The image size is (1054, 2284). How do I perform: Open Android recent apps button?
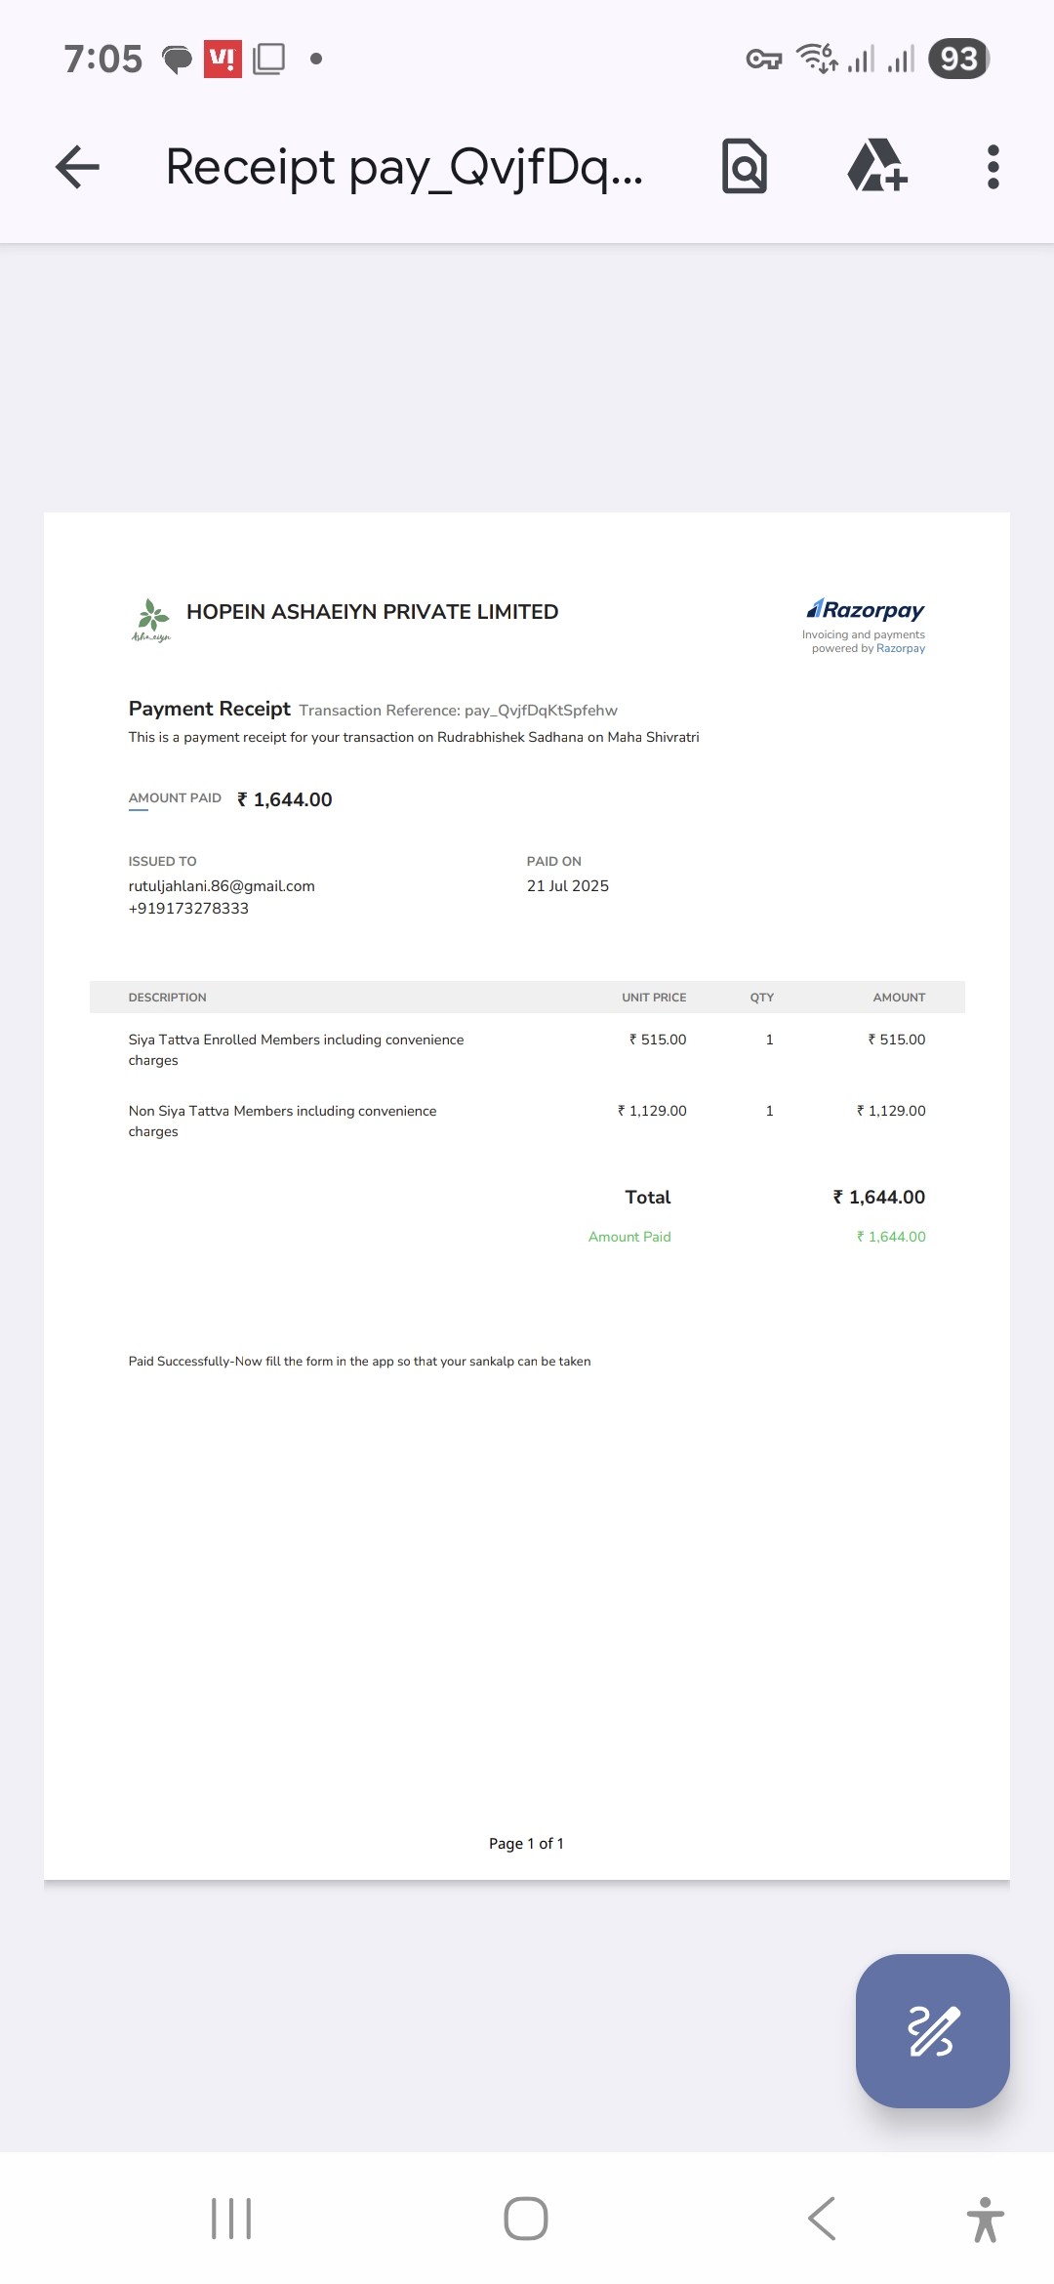click(x=231, y=2219)
